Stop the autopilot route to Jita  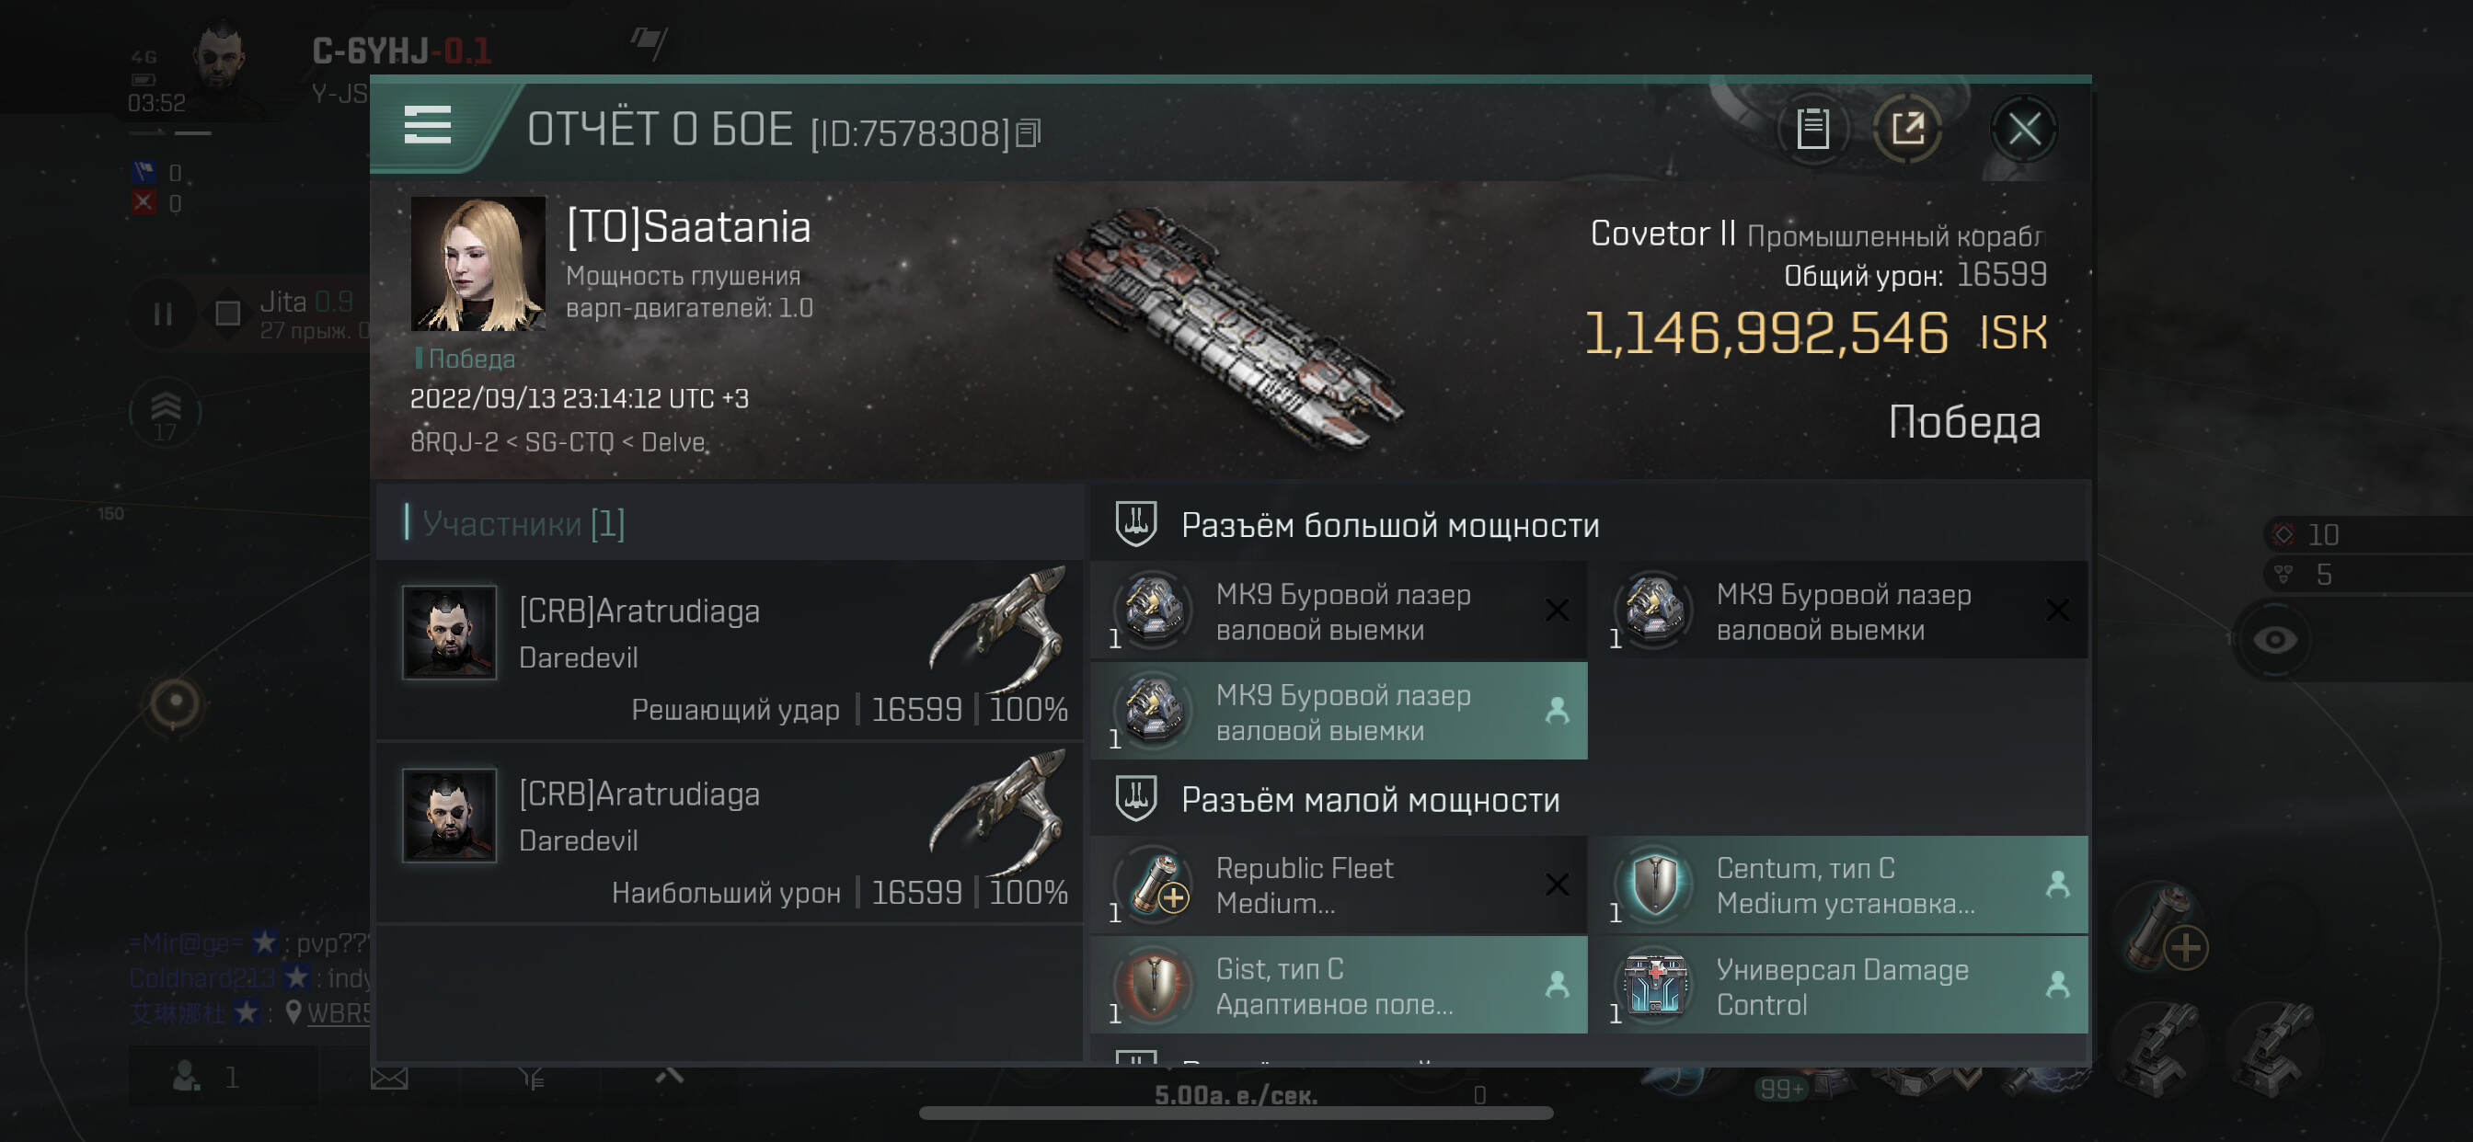(227, 314)
